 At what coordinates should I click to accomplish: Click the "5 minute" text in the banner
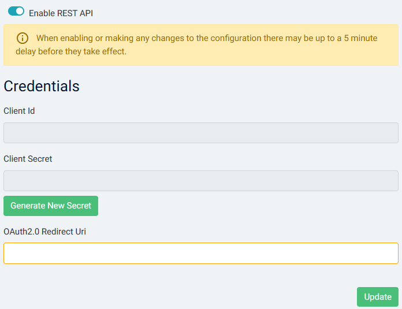pos(359,39)
